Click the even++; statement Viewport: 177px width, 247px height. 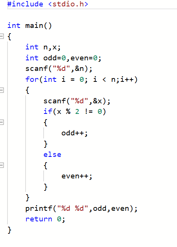[77, 176]
